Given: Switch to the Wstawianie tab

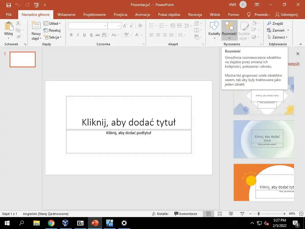Looking at the screenshot, I should 66,15.
